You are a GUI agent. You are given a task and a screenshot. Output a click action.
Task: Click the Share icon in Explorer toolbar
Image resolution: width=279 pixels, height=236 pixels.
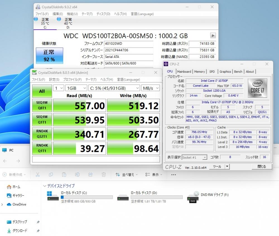[x=90, y=174]
